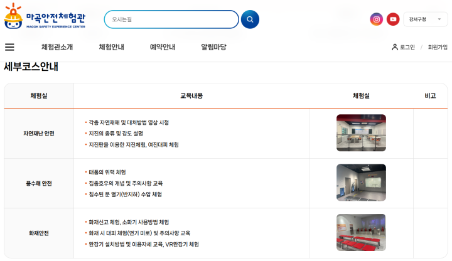Click the Magok Safety Experience Center logo
Viewport: 452px width, 261px height.
pos(46,17)
